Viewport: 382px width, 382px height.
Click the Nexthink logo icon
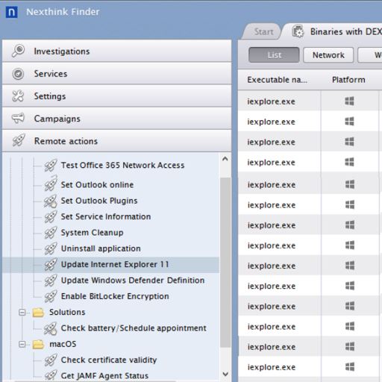tap(11, 12)
